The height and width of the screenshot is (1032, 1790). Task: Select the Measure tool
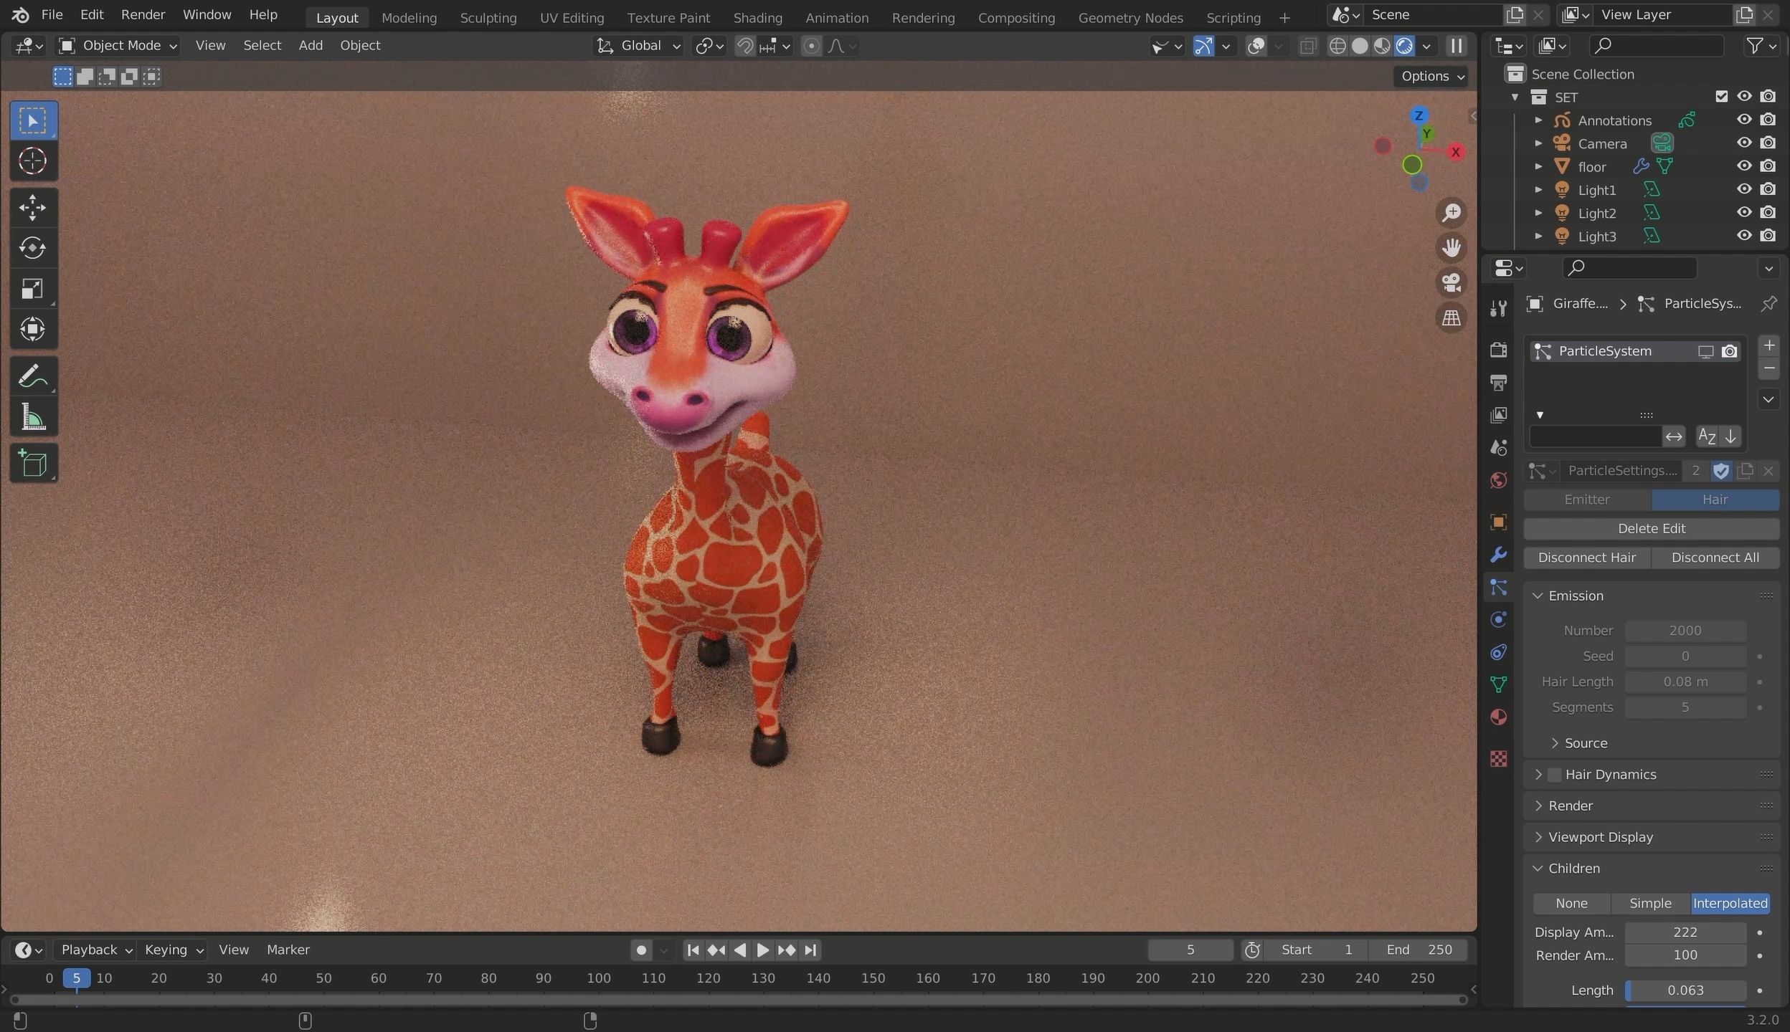click(x=32, y=417)
